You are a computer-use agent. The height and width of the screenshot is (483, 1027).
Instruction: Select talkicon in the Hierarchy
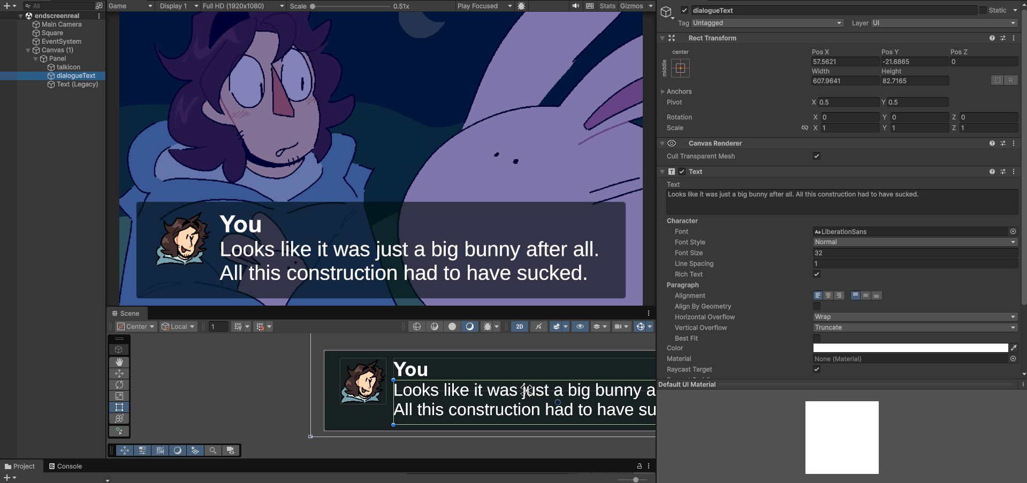click(69, 67)
